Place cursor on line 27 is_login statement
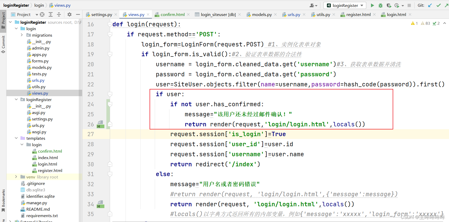Viewport: 449px width, 222px height. pyautogui.click(x=228, y=134)
